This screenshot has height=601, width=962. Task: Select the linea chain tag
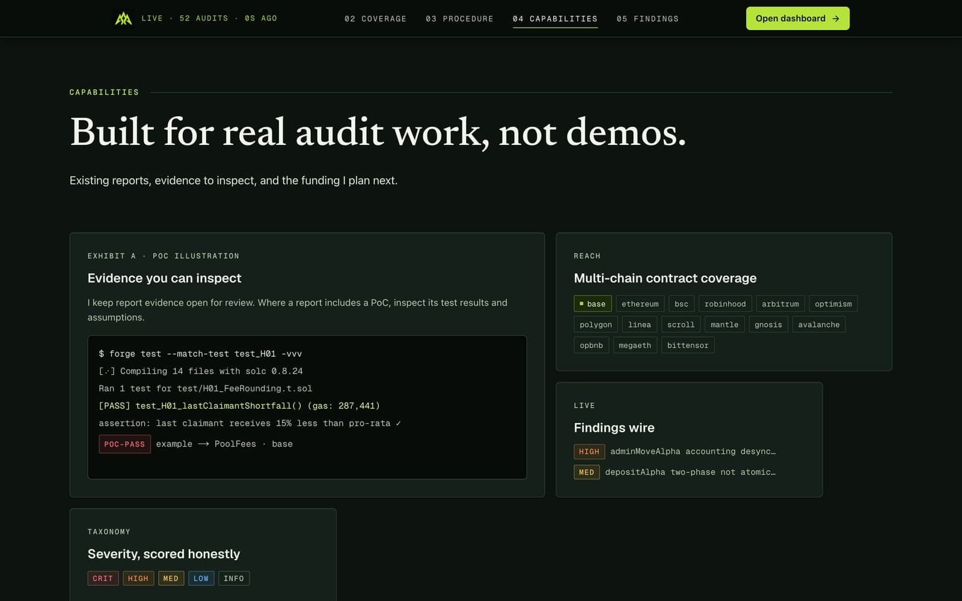[x=639, y=325]
